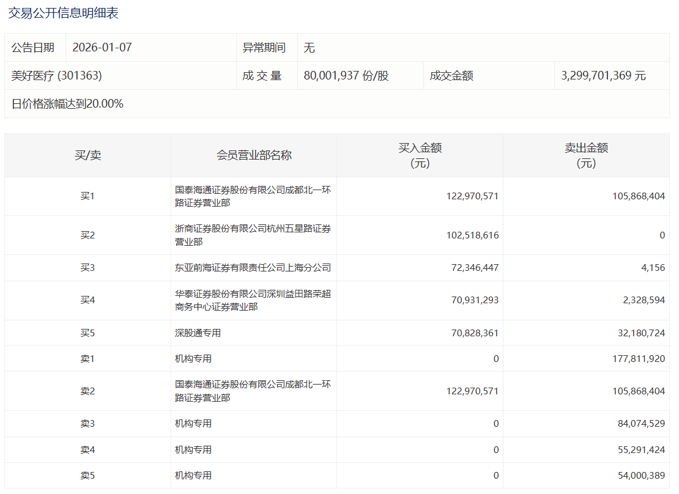Screen dimensions: 679x494
Task: Open 东亚前海证券上海分公司 entry
Action: point(253,268)
